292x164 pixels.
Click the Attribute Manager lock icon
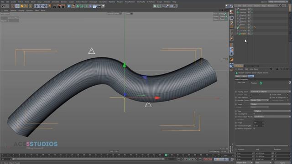[x=284, y=69]
